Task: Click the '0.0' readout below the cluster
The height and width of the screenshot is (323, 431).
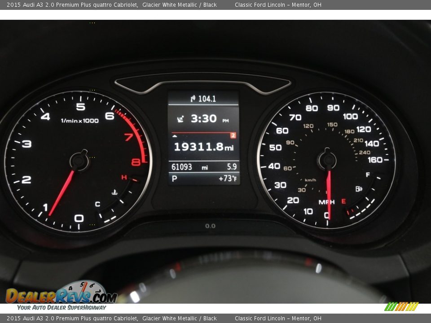Action: [x=210, y=226]
